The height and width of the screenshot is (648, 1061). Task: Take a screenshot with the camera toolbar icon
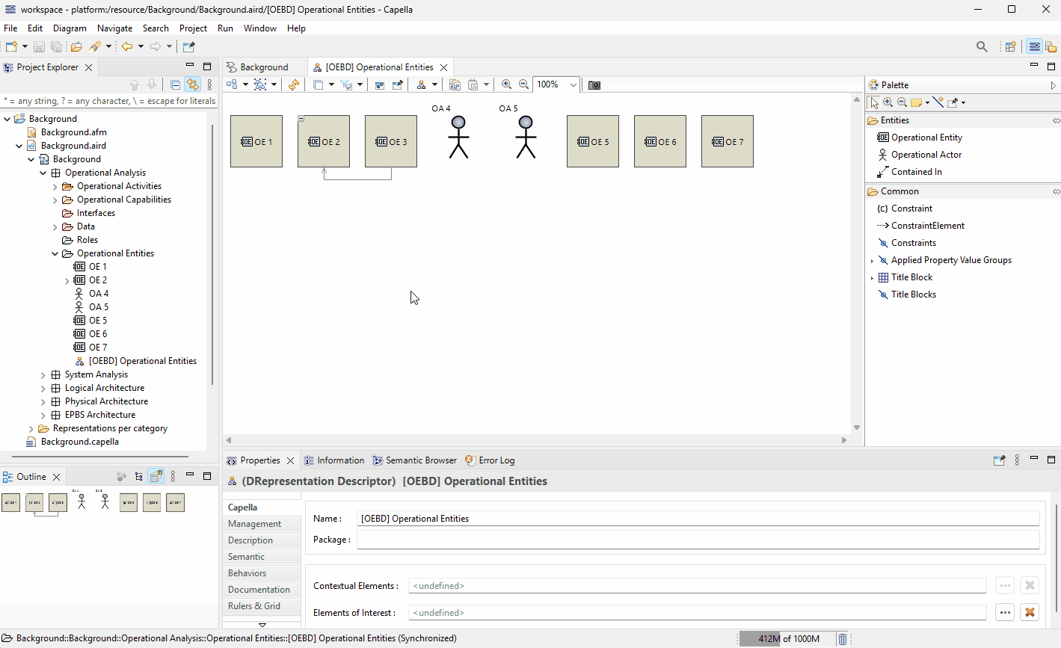(x=594, y=84)
